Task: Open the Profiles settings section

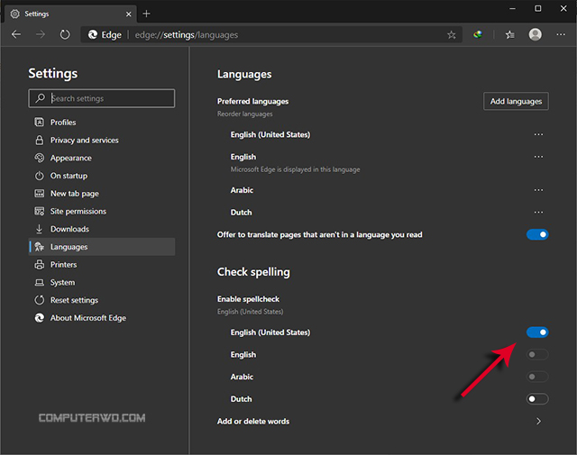Action: tap(102, 123)
